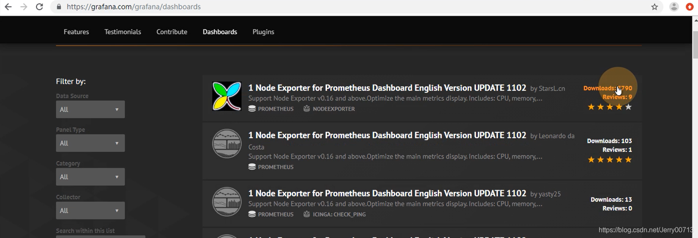This screenshot has height=238, width=698.
Task: Click 'Downloads: 103' text
Action: [x=609, y=141]
